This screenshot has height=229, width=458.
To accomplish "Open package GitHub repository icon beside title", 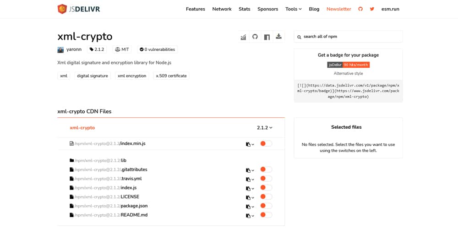I will pyautogui.click(x=255, y=37).
